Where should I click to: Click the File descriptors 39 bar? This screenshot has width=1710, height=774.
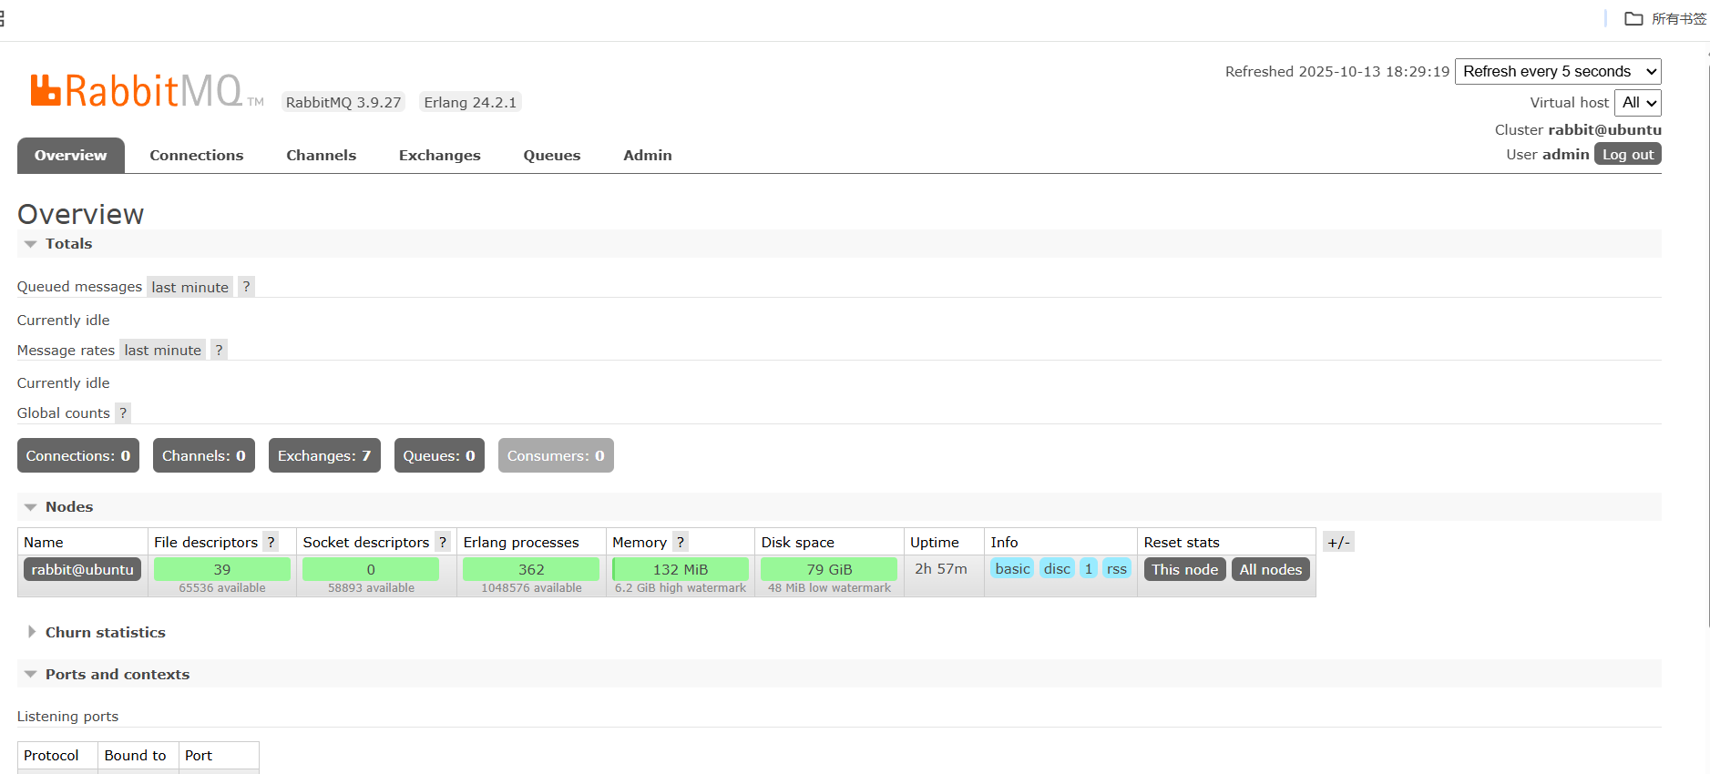click(222, 569)
